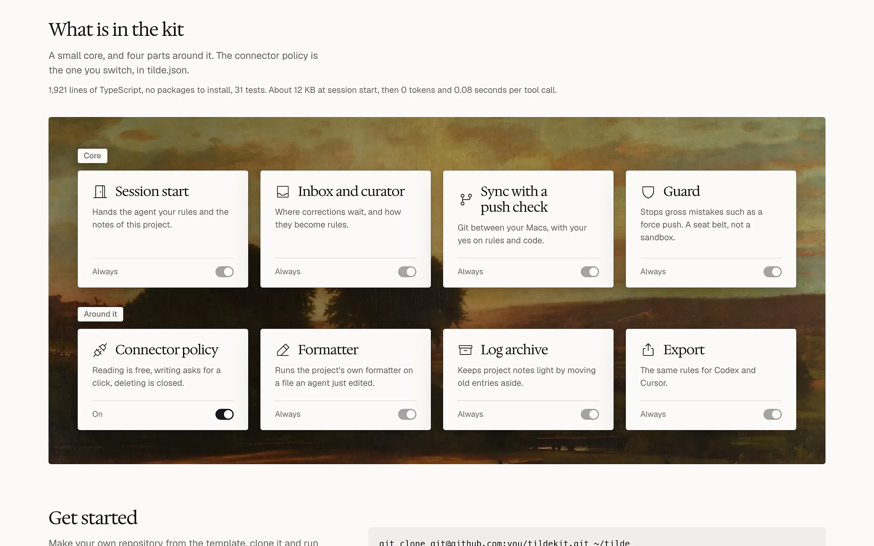Click the text 'Stops gross mistakes such as a'
Screen dimensions: 874x546
click(x=701, y=212)
